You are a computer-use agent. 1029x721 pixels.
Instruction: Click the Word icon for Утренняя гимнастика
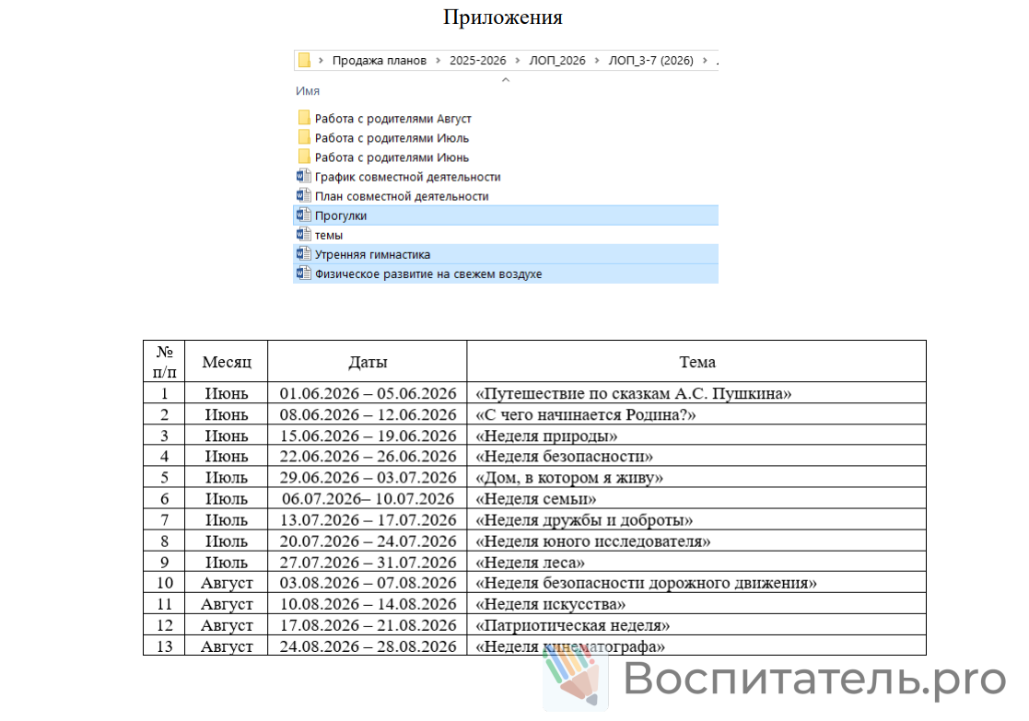303,254
